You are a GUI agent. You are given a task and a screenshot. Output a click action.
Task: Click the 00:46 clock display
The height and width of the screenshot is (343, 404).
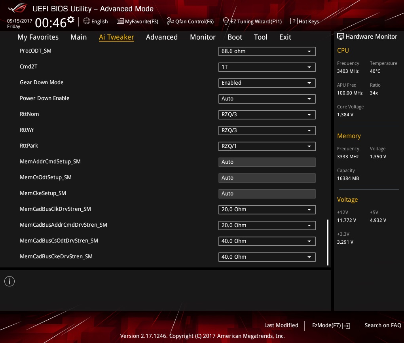51,23
